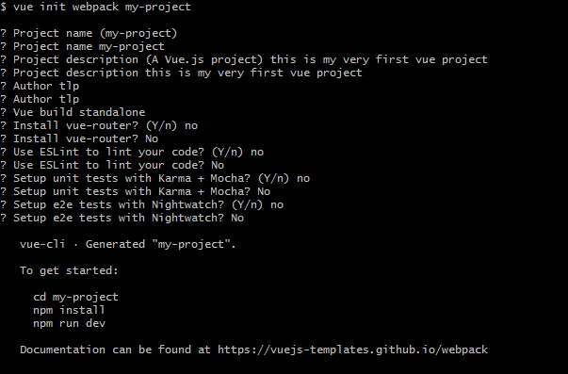This screenshot has width=568, height=374.
Task: Click the 'cd my-project' command text
Action: pos(75,297)
